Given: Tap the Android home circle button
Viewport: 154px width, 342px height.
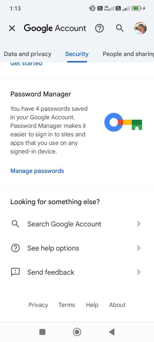Looking at the screenshot, I should click(x=77, y=332).
